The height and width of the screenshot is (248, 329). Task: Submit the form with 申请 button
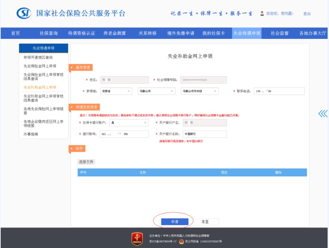[175, 222]
